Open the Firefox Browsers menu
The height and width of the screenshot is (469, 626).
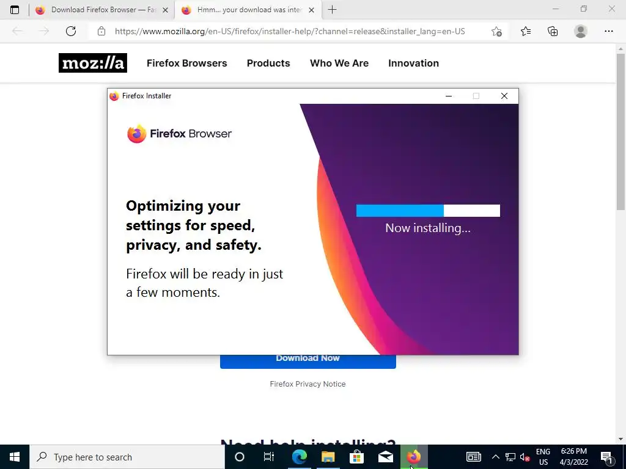point(187,63)
